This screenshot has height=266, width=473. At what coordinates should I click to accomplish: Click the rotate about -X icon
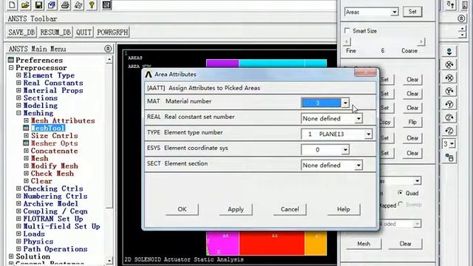click(449, 78)
